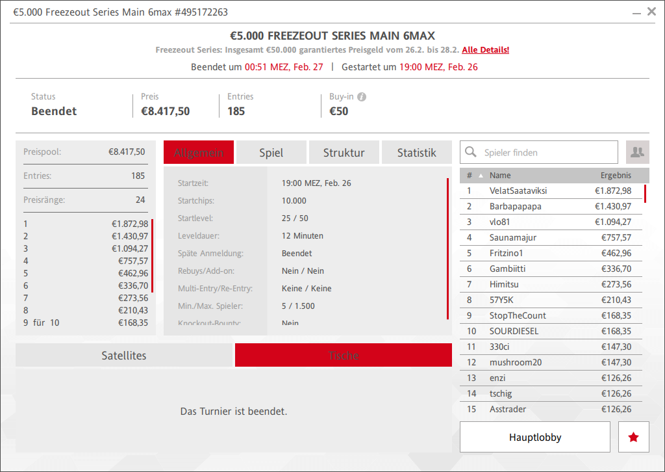
Task: Click the Startchips value 10.000
Action: pyautogui.click(x=294, y=200)
